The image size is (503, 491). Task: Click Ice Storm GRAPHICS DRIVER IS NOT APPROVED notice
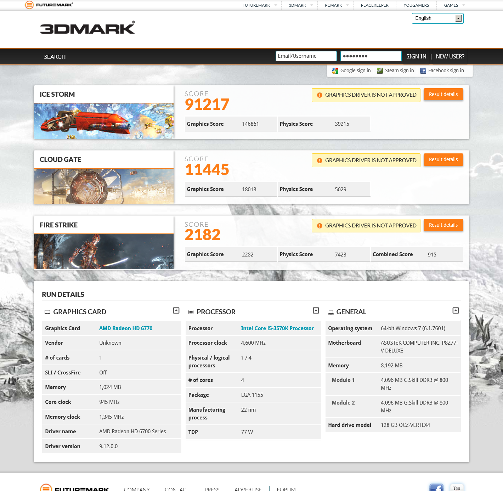coord(366,95)
